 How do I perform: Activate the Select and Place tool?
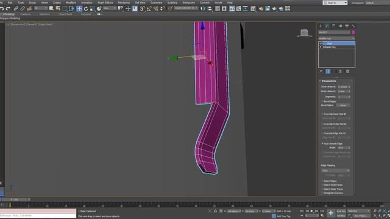99,9
